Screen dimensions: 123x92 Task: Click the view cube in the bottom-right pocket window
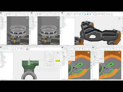coord(119,53)
